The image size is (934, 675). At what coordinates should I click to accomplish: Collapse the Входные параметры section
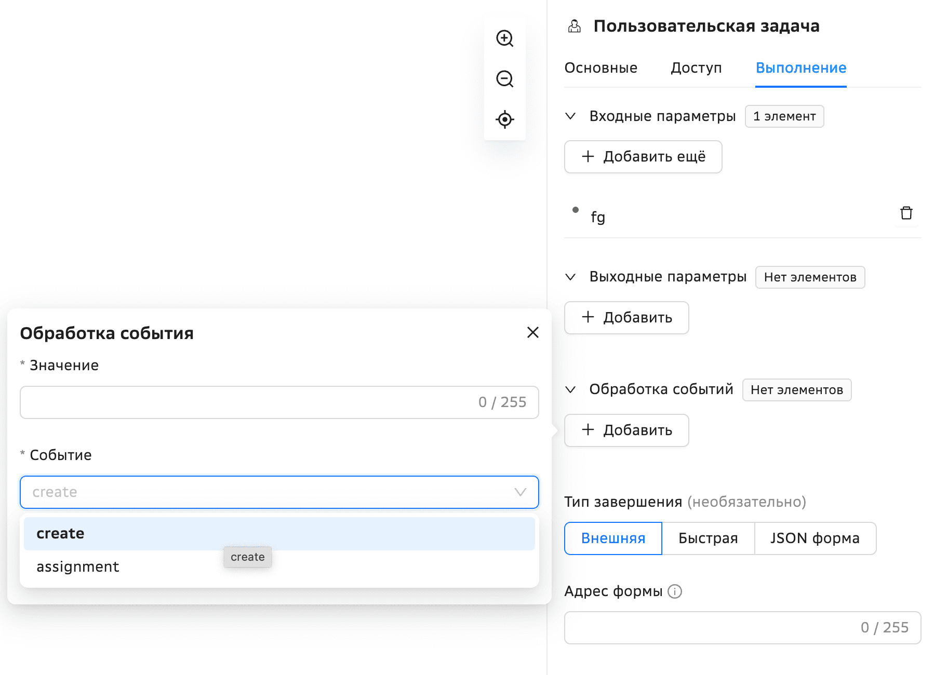coord(571,116)
